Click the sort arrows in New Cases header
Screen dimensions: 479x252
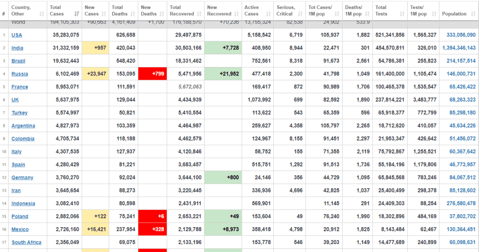[x=105, y=14]
